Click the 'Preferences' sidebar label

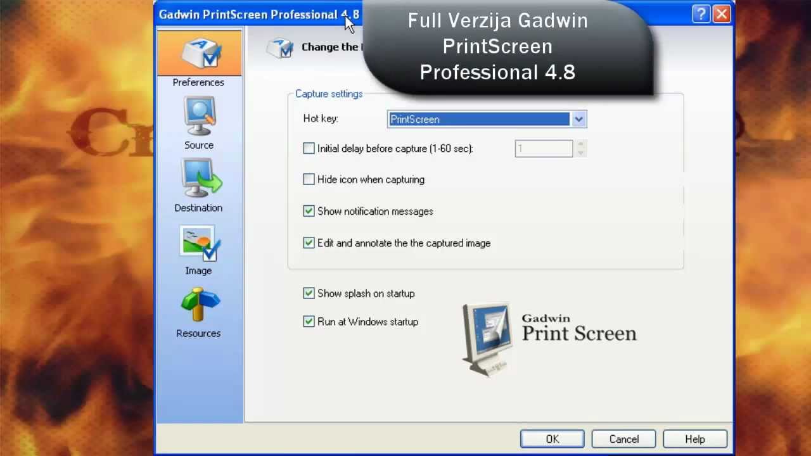pyautogui.click(x=198, y=82)
